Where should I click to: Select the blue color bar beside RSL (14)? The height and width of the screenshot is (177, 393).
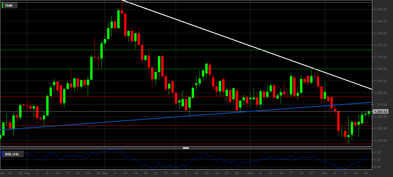pyautogui.click(x=3, y=154)
